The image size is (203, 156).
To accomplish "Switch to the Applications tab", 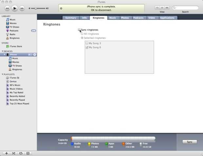I will click(167, 18).
